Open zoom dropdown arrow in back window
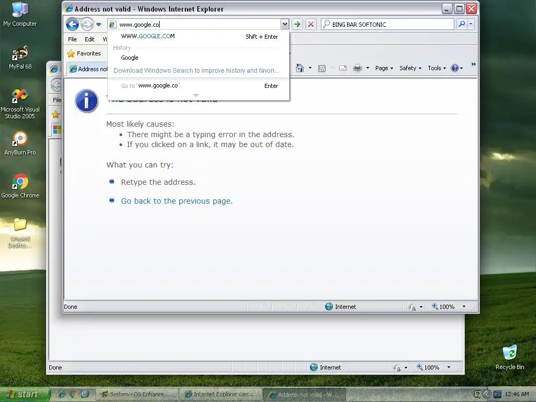Viewport: 536px width, 402px height. coord(449,367)
